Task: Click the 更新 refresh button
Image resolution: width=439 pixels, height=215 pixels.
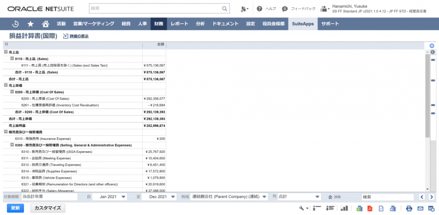Action: [15, 209]
